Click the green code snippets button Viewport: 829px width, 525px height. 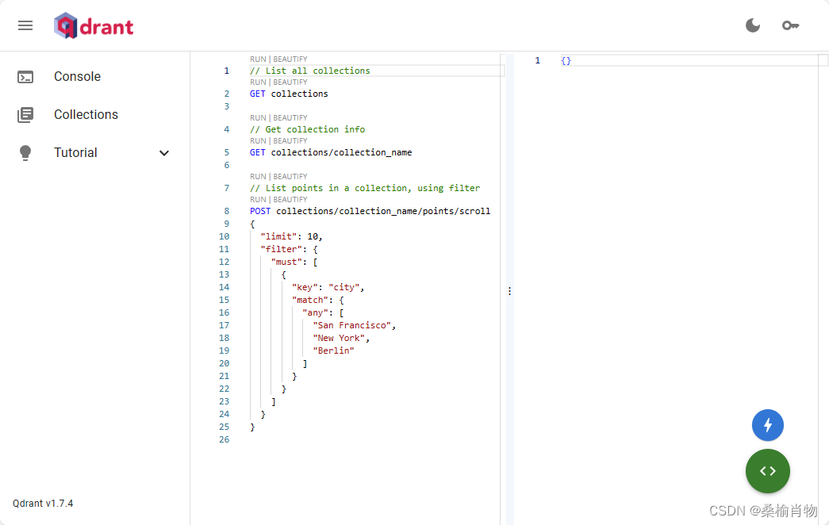tap(768, 471)
